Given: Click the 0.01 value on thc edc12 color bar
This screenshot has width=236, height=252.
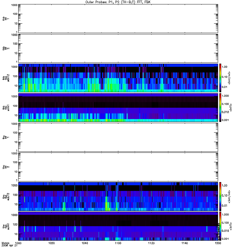Looking at the screenshot, I should tap(224, 206).
